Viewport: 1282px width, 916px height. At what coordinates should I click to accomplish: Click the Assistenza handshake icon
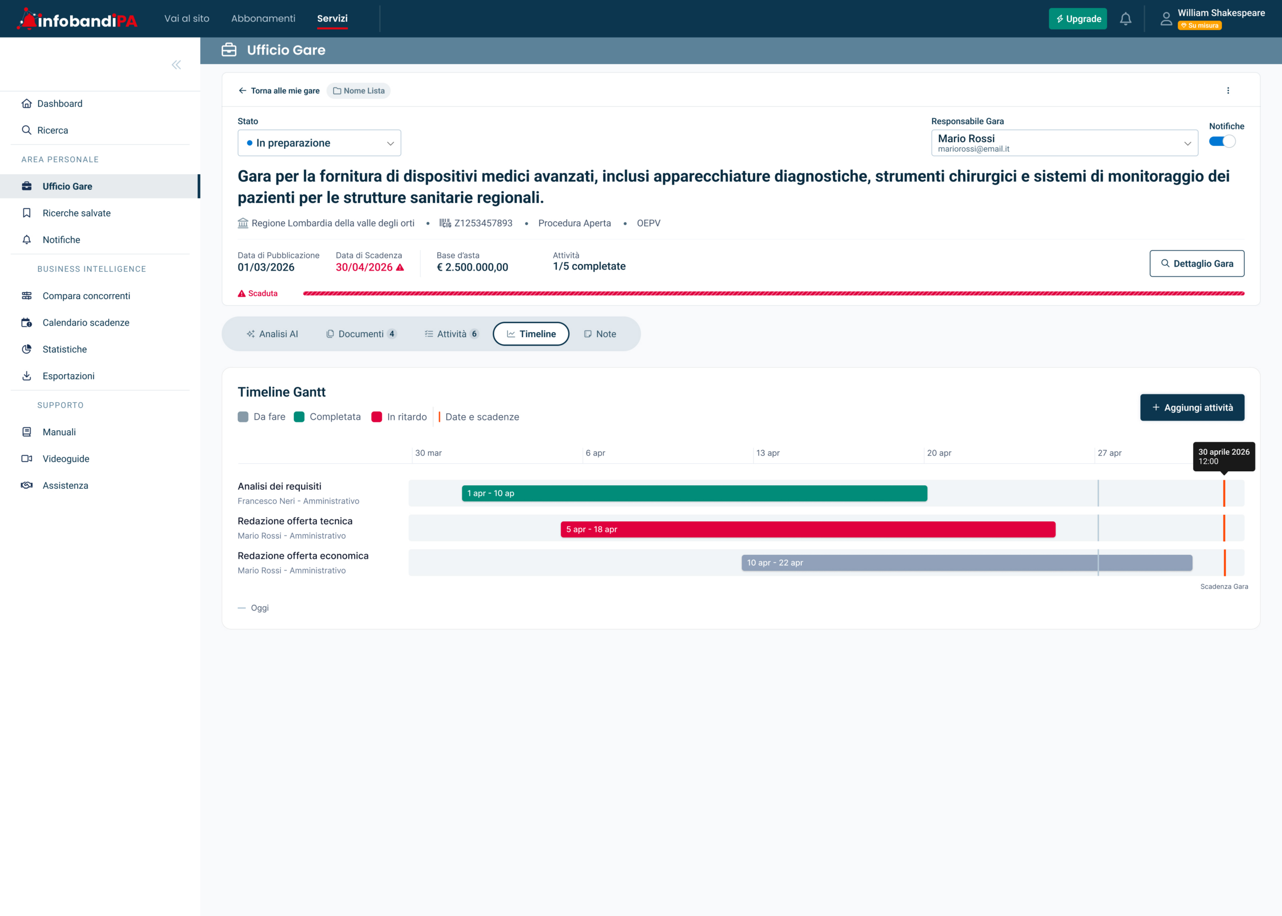[x=27, y=485]
